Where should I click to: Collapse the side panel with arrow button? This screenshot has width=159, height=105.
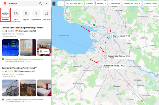pyautogui.click(x=54, y=3)
